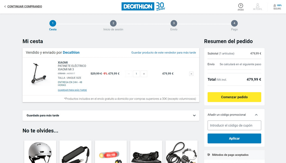The width and height of the screenshot is (286, 163).
Task: Click the Total 479,99 € amount
Action: [x=254, y=79]
